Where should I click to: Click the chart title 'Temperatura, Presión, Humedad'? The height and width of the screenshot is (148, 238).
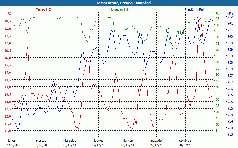point(123,3)
